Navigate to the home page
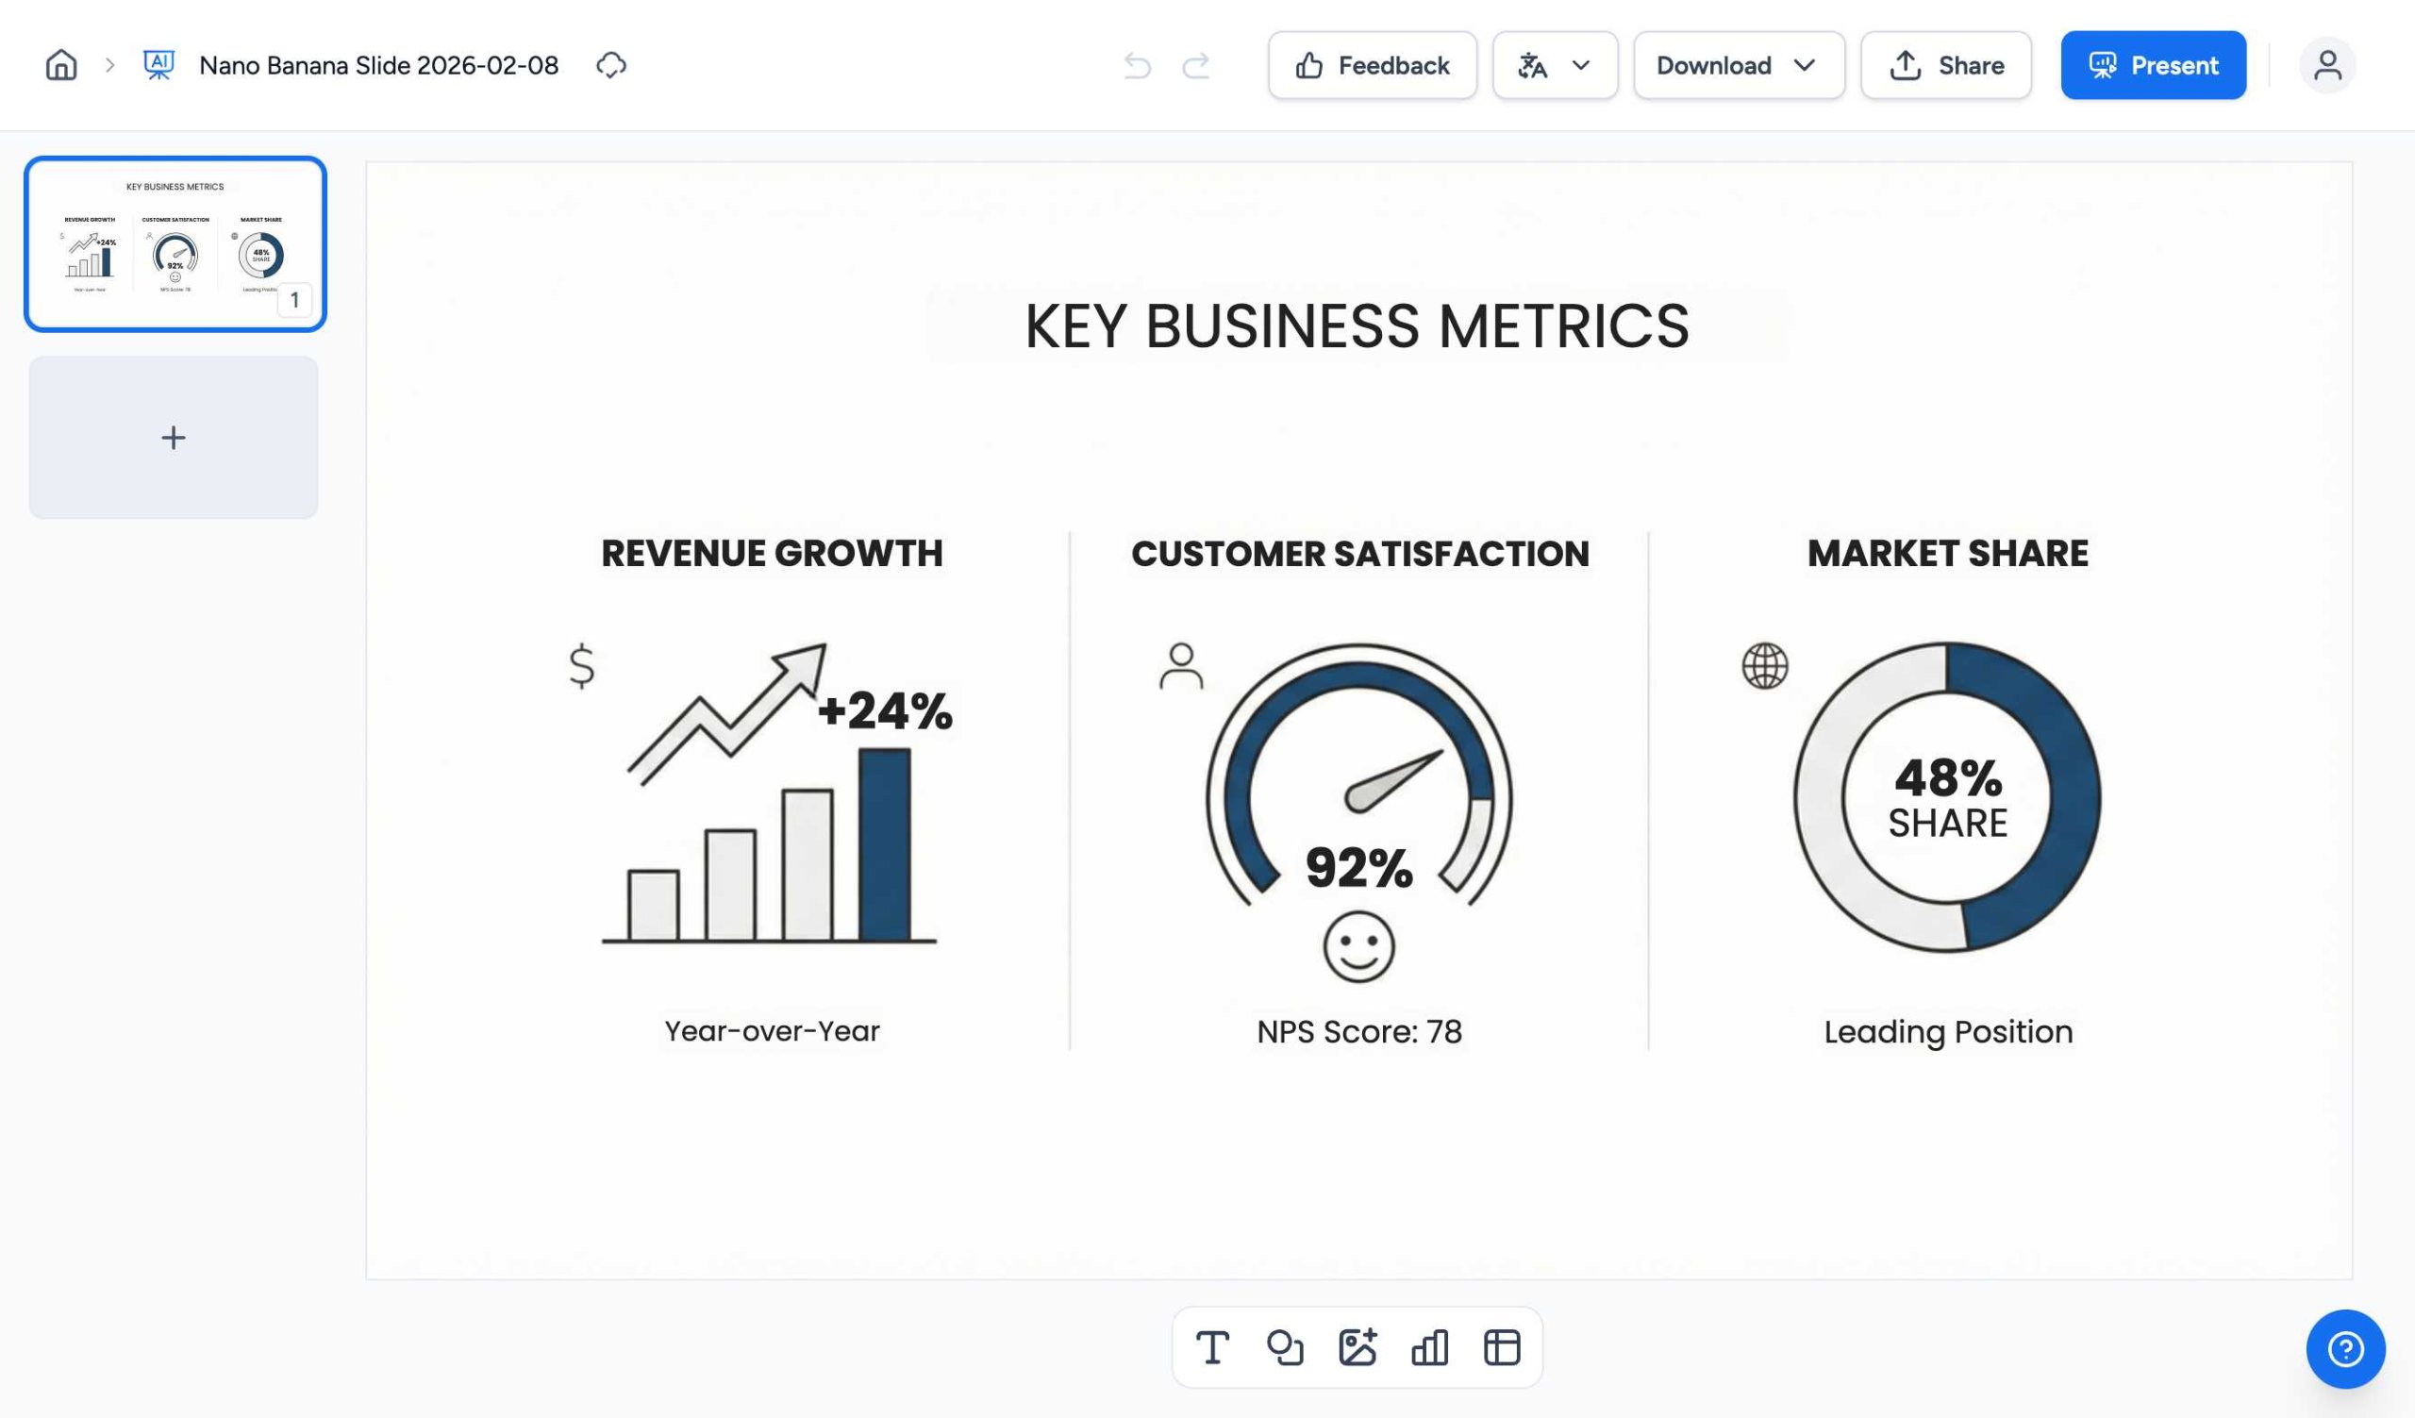Viewport: 2415px width, 1418px height. pyautogui.click(x=59, y=65)
